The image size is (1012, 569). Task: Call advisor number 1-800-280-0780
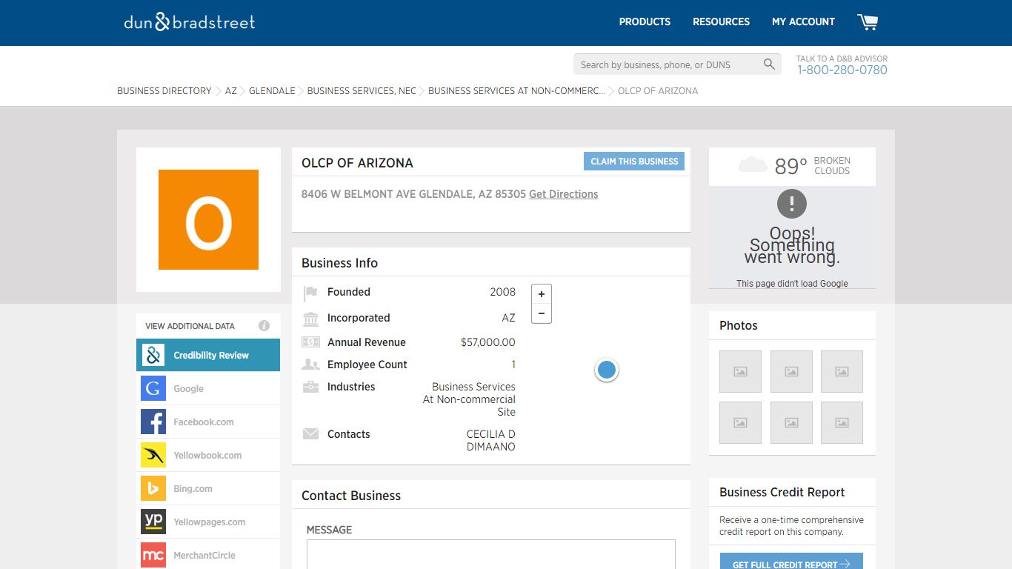tap(842, 70)
